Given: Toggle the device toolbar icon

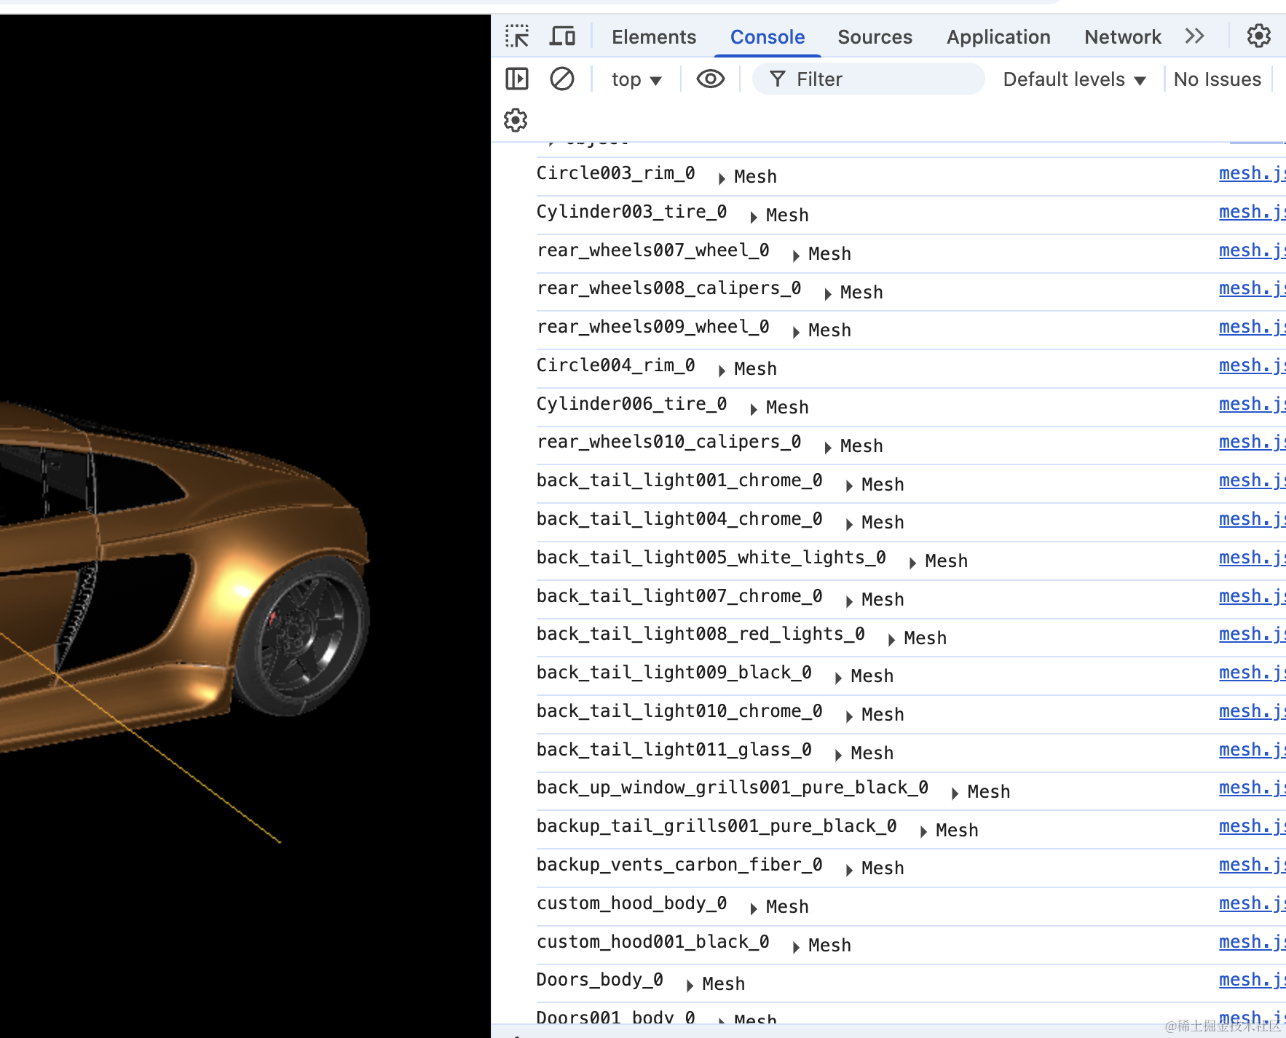Looking at the screenshot, I should [562, 36].
